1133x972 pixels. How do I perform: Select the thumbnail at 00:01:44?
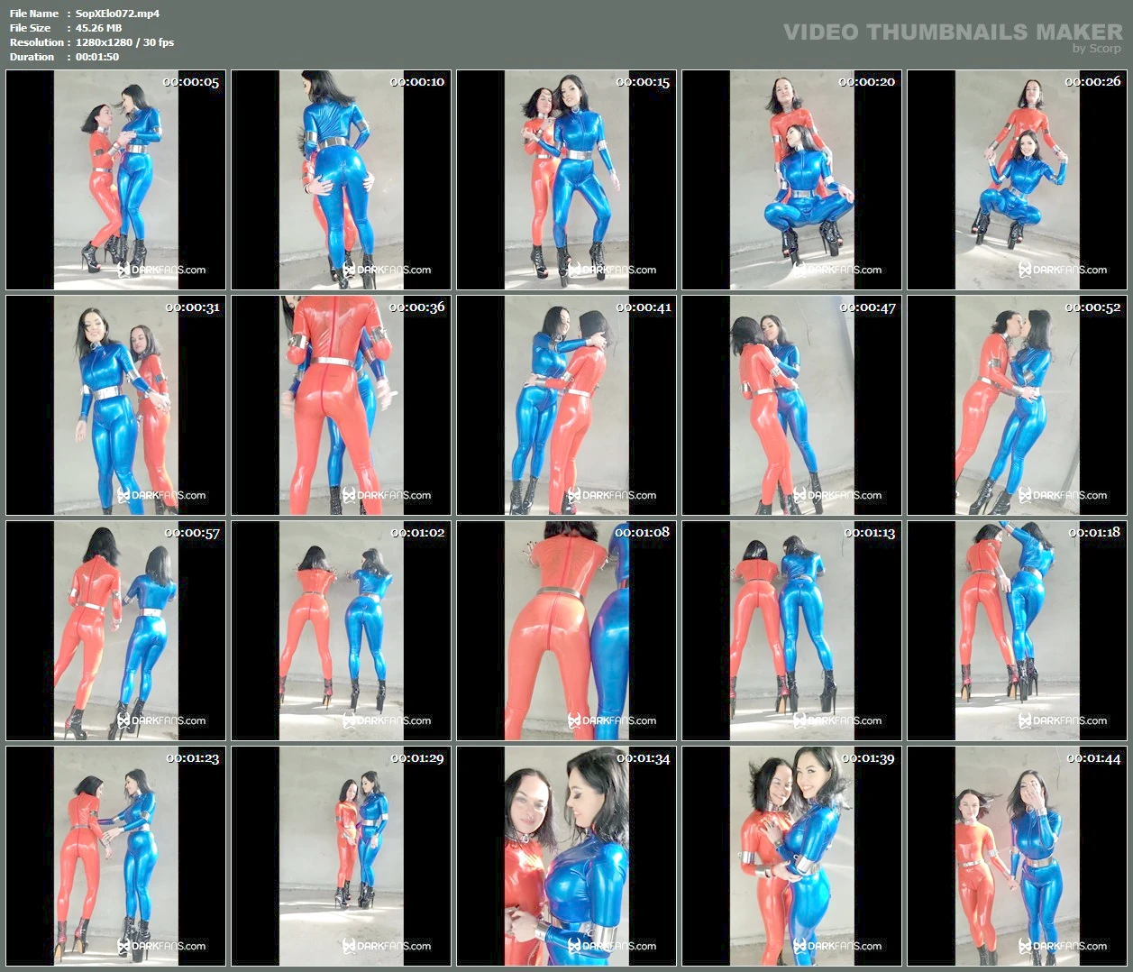(x=1017, y=856)
